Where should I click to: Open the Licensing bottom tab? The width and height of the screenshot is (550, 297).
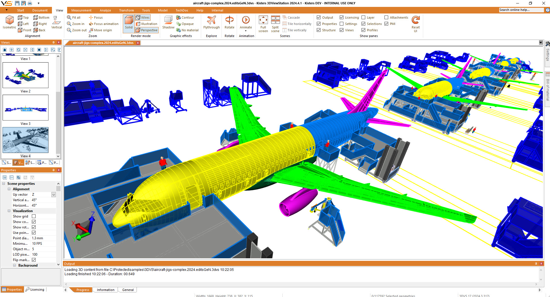[35, 290]
